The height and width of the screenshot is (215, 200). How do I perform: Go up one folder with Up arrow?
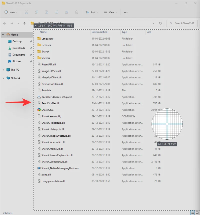click(x=24, y=23)
